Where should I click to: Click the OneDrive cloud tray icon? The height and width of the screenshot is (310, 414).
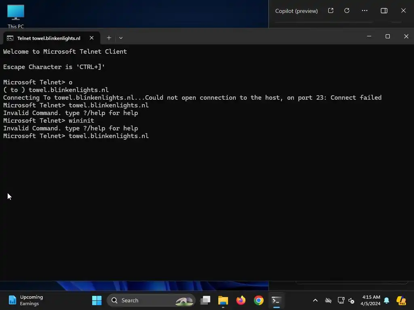click(328, 300)
